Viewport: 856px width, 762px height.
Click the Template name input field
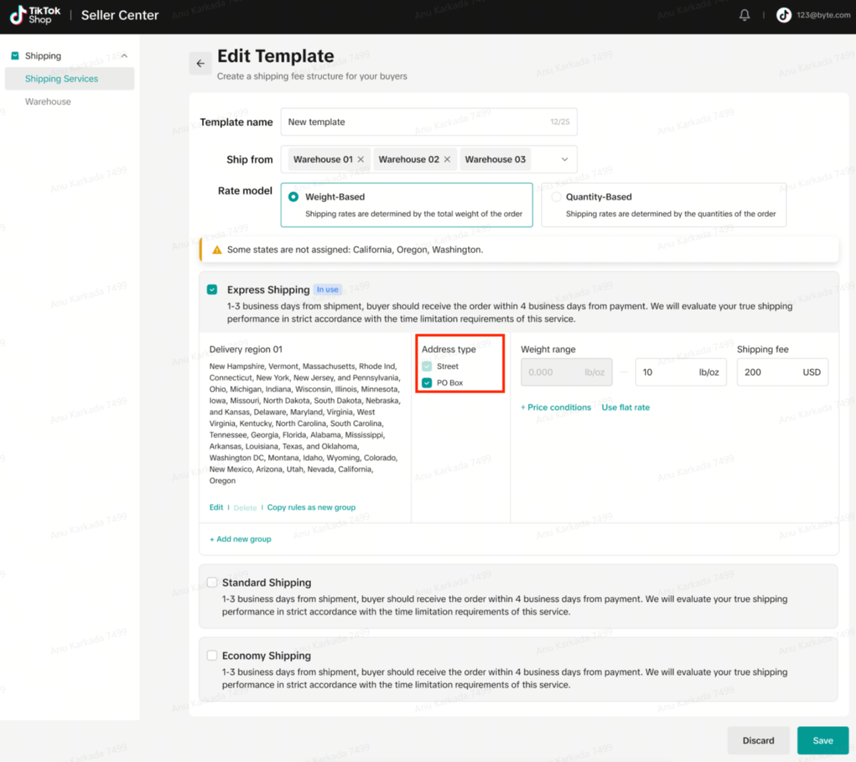415,122
